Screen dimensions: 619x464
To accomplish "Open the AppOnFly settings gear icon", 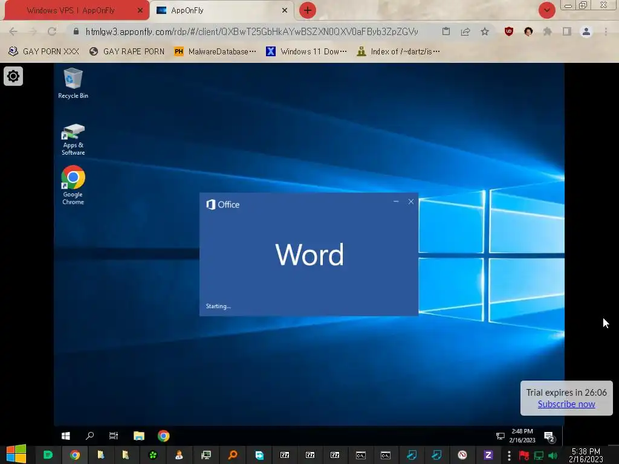I will (x=13, y=76).
